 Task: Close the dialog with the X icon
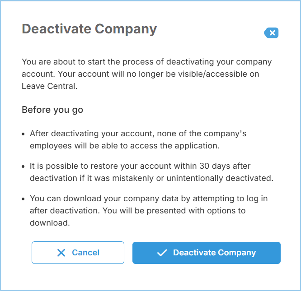(x=272, y=32)
